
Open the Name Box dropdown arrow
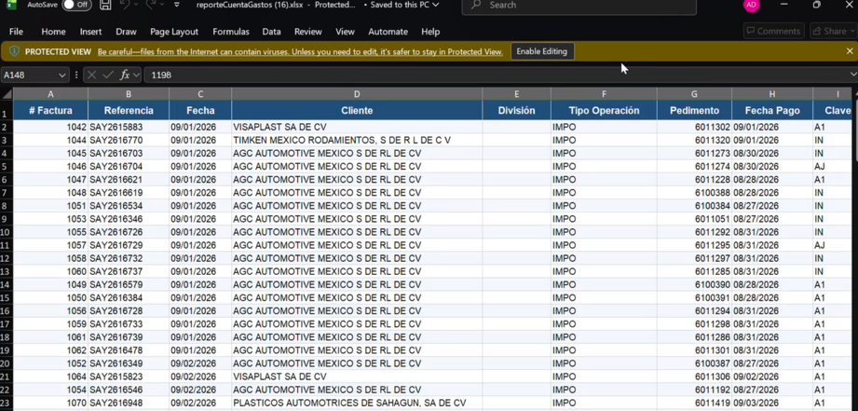tap(62, 75)
